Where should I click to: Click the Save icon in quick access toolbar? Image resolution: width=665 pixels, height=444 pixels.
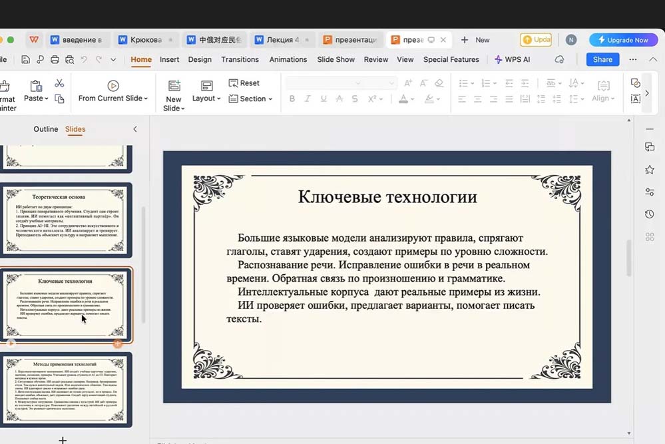pos(25,59)
